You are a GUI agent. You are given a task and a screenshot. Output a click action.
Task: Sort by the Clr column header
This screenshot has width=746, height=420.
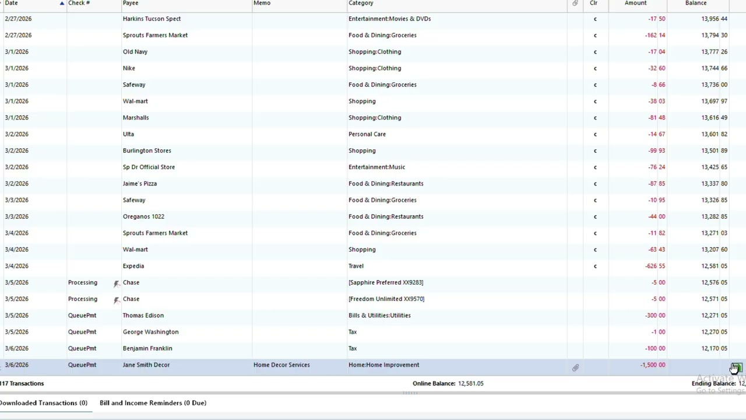pyautogui.click(x=593, y=3)
